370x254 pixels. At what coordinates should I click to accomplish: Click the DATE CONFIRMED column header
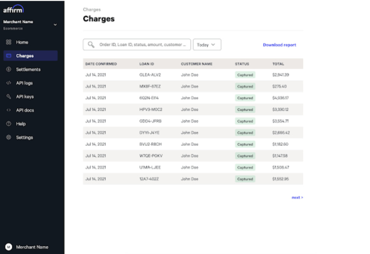point(101,64)
